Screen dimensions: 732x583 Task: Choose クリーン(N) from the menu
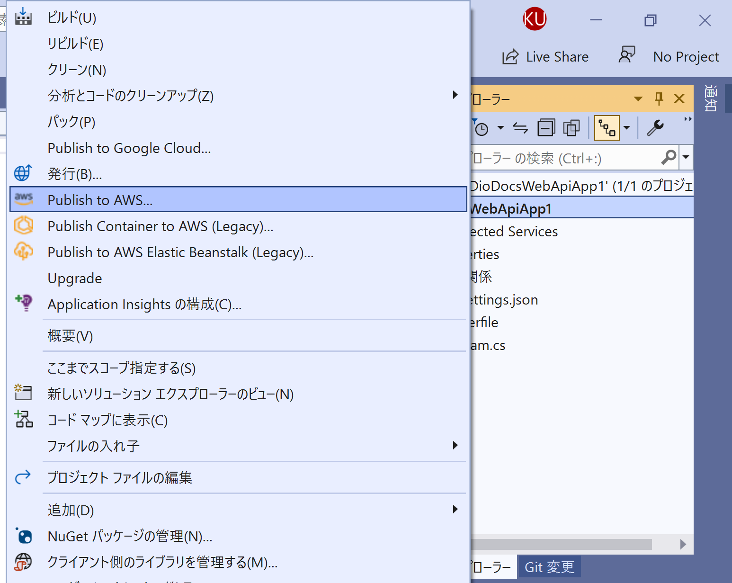pyautogui.click(x=238, y=70)
